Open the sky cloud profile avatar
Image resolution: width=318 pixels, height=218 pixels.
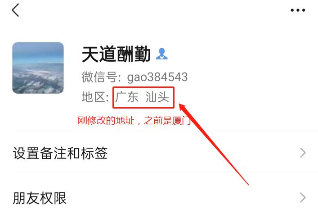pos(38,68)
